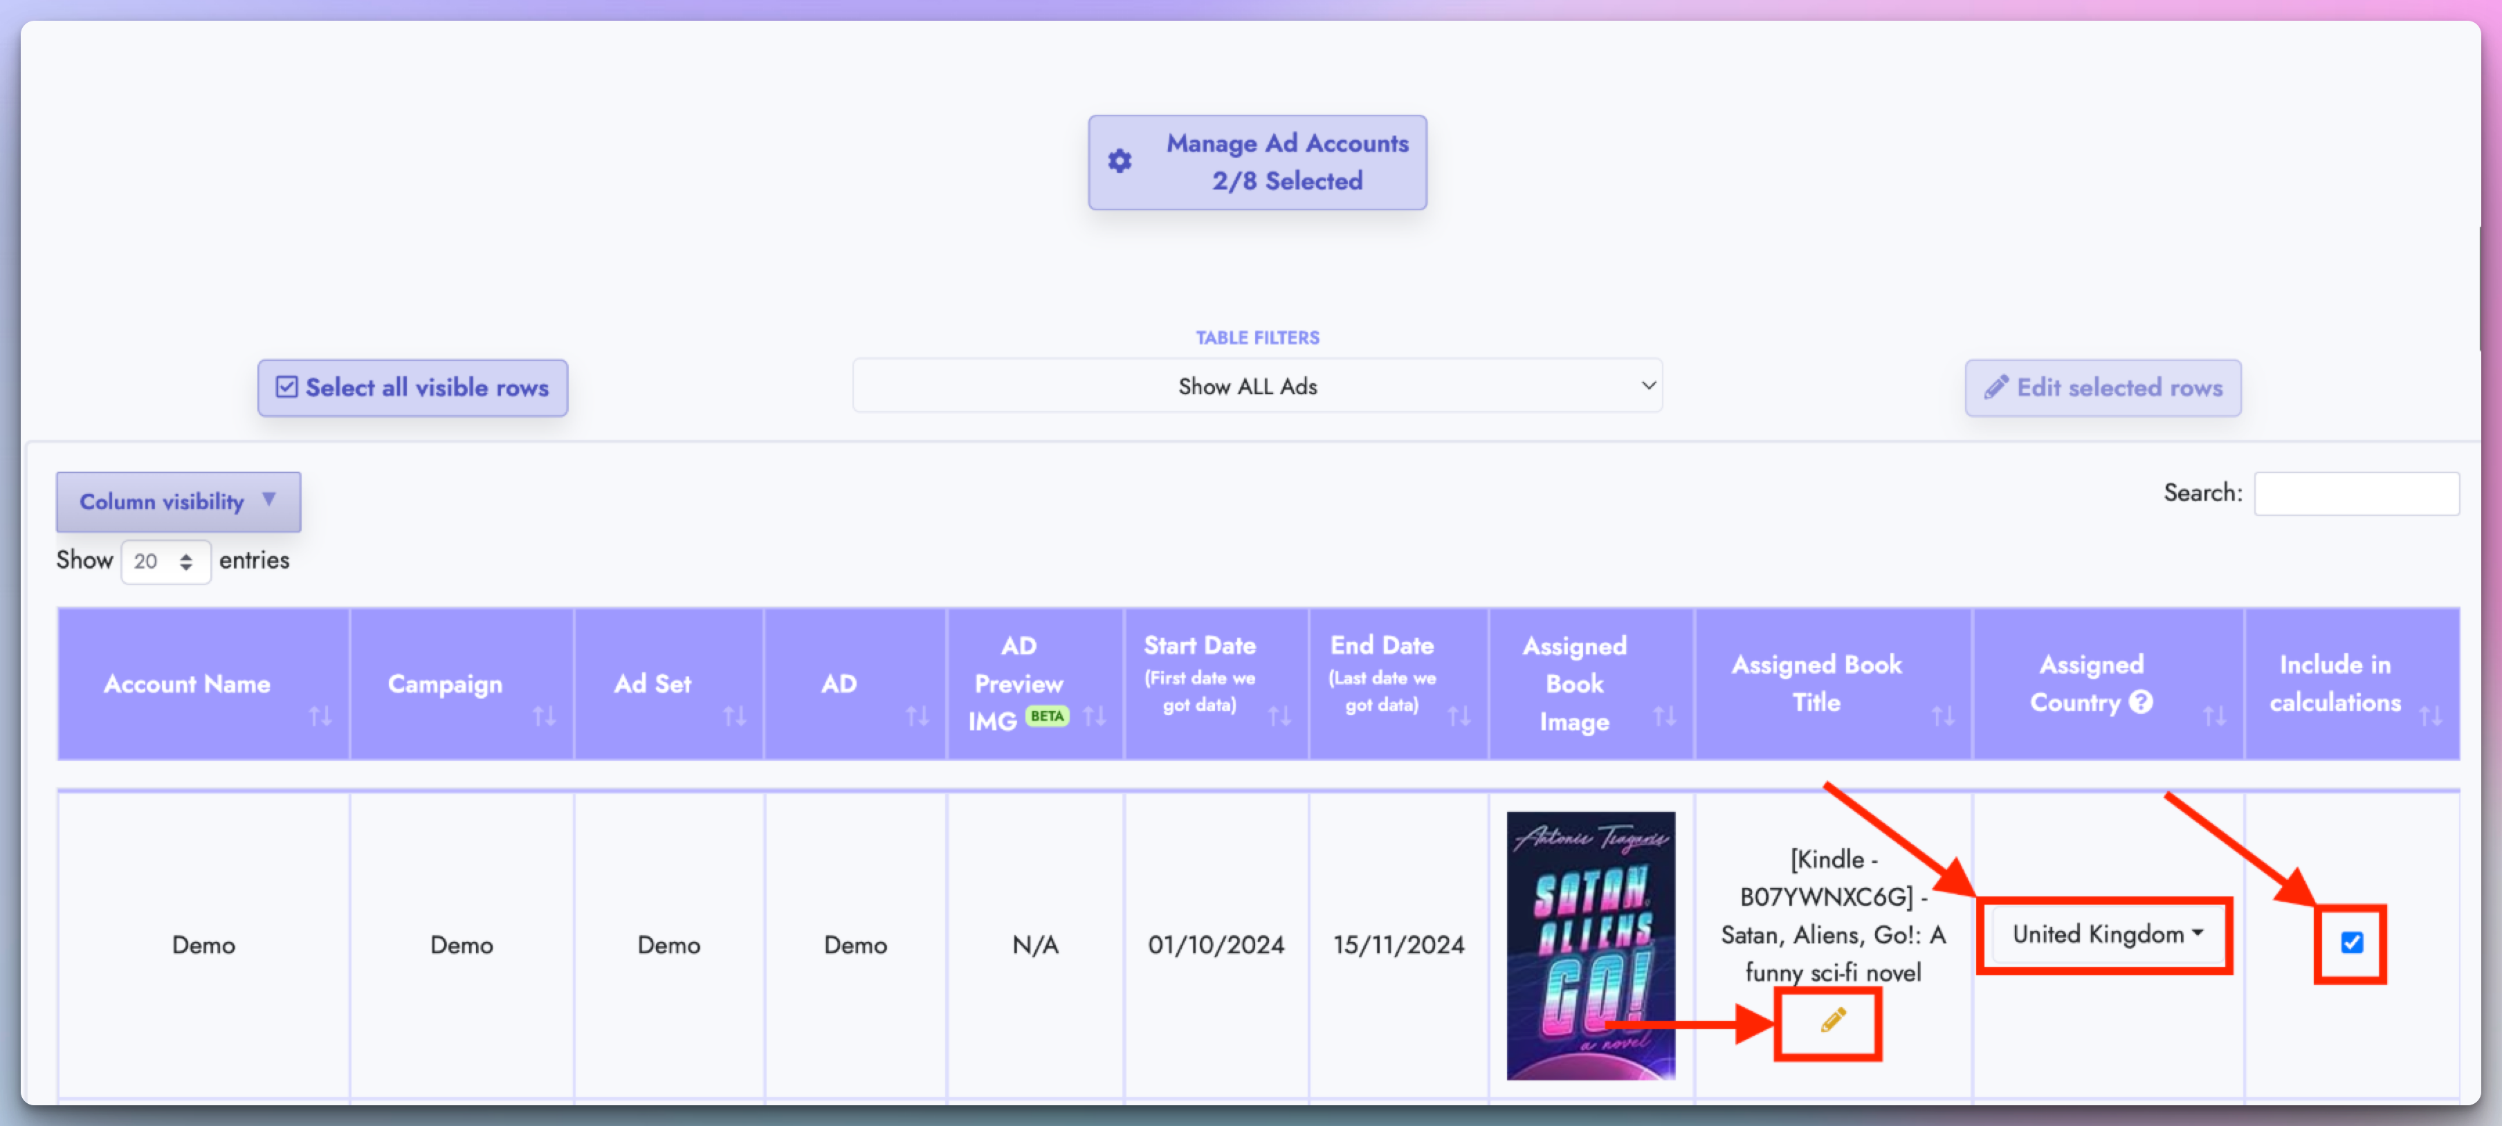Sort by AD Preview IMG column
Screen dimensions: 2502x1126
click(x=1035, y=683)
